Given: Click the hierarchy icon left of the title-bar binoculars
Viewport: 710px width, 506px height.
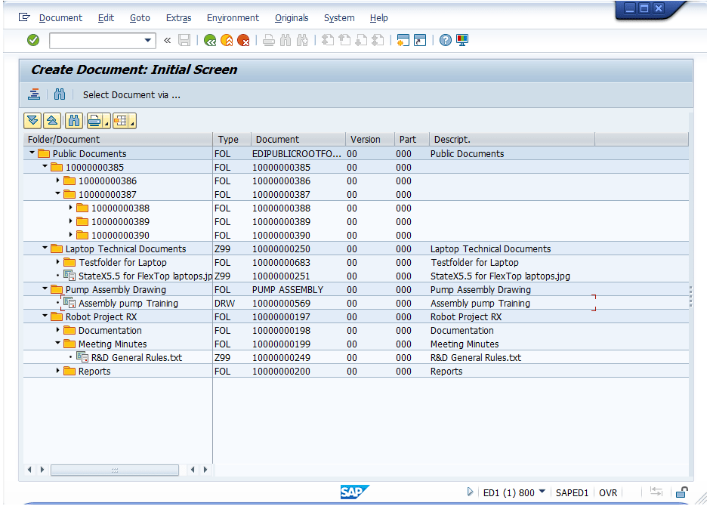Looking at the screenshot, I should click(x=34, y=94).
